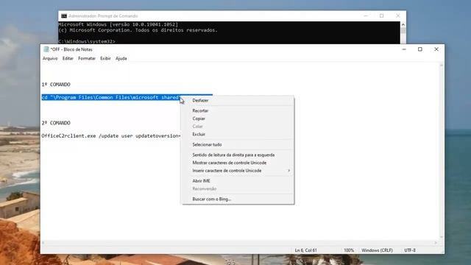The height and width of the screenshot is (265, 471).
Task: Choose Excluir in the context menu
Action: 238,134
